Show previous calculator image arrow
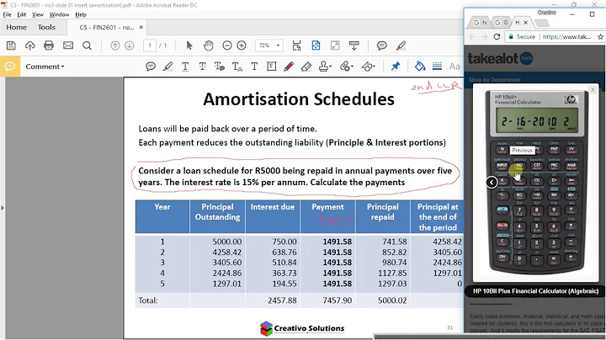606x340 pixels. (x=492, y=182)
